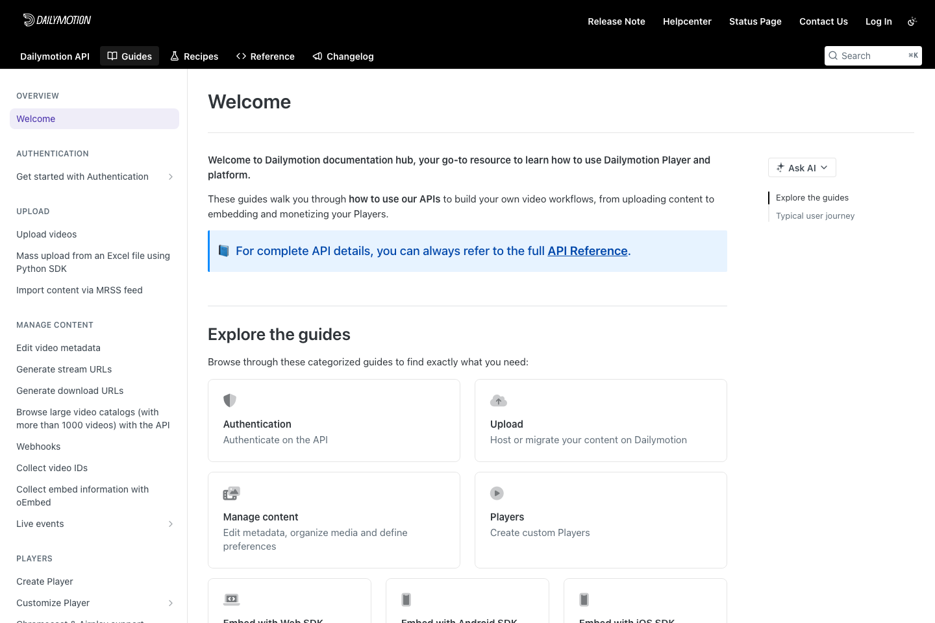The height and width of the screenshot is (623, 935).
Task: Expand the Live events section
Action: pyautogui.click(x=171, y=524)
